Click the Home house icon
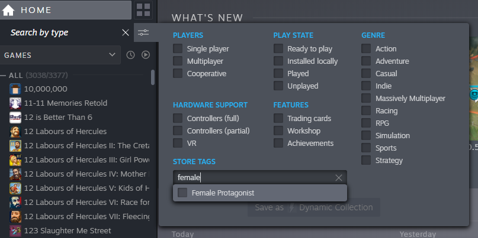This screenshot has height=238, width=478. (8, 10)
